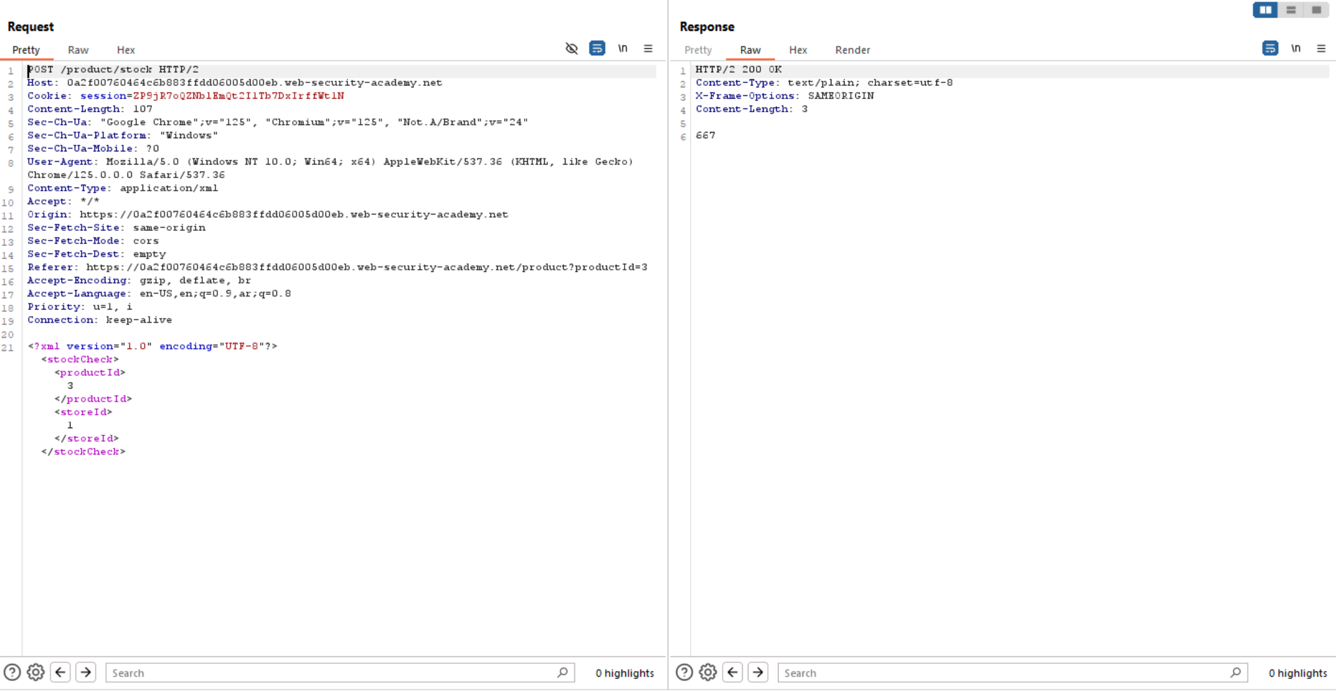Select the Response Raw tab

coord(750,50)
